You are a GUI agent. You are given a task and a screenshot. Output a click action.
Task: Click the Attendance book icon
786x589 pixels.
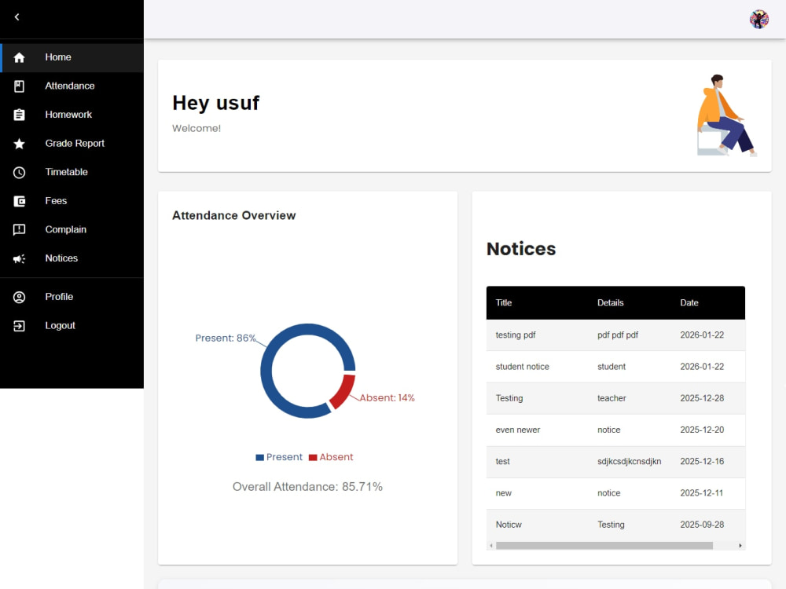pyautogui.click(x=19, y=86)
